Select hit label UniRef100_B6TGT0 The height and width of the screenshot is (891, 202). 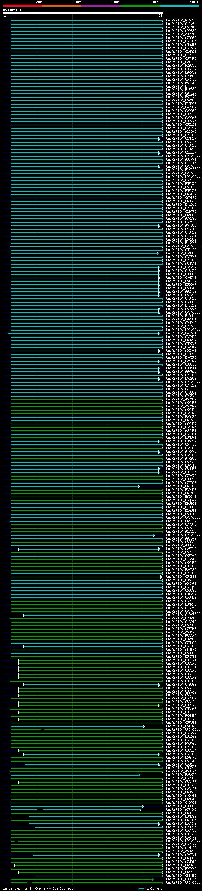tap(181, 83)
